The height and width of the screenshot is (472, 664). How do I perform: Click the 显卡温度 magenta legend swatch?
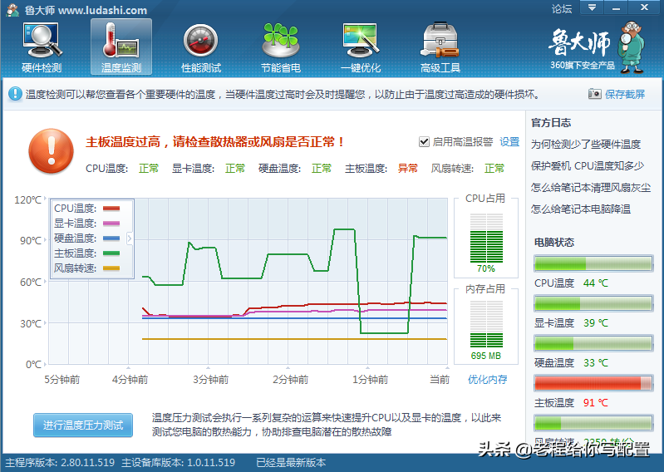pos(111,223)
